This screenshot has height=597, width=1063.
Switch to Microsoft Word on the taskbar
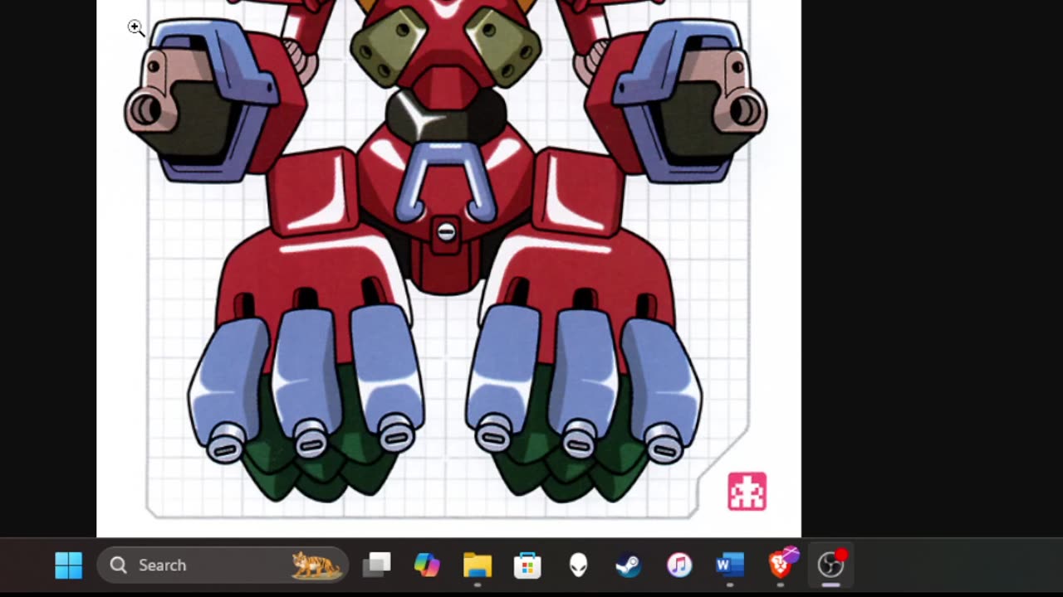(729, 565)
